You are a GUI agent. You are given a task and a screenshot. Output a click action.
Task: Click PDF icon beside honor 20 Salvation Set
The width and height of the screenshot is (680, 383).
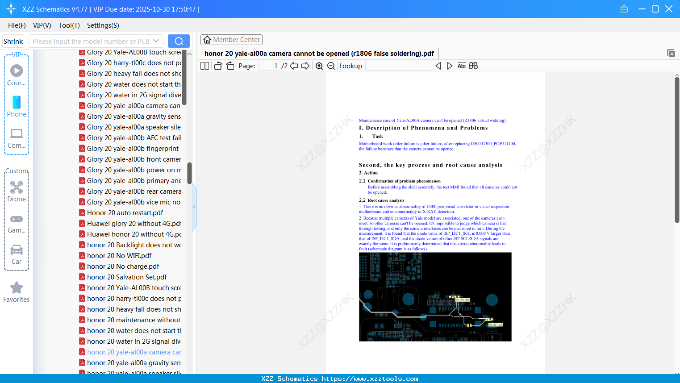click(x=82, y=277)
